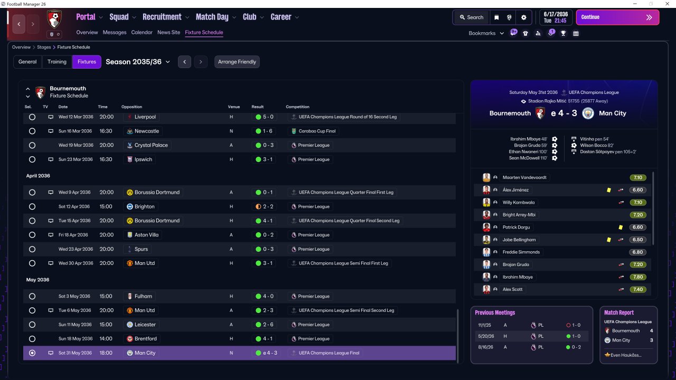Switch to the News Site sub-tab
The image size is (676, 380).
[x=168, y=32]
